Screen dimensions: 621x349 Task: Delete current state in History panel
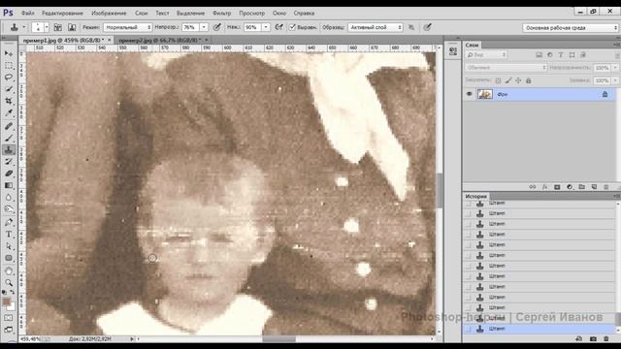pyautogui.click(x=606, y=339)
